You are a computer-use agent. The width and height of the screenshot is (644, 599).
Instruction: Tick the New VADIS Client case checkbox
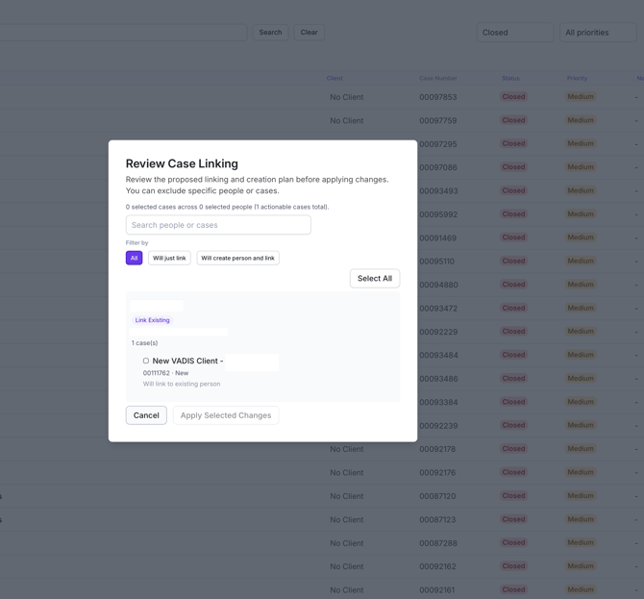pos(146,361)
